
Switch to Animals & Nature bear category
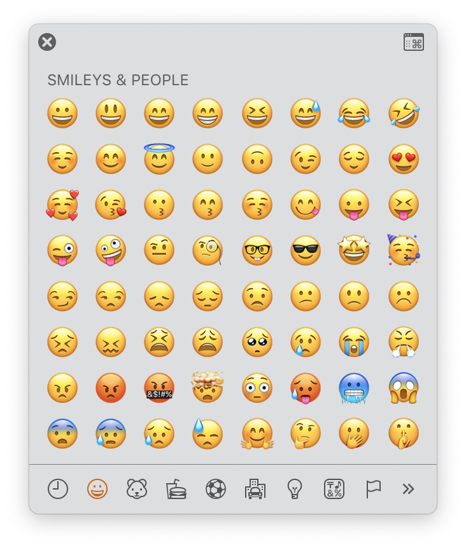[137, 489]
